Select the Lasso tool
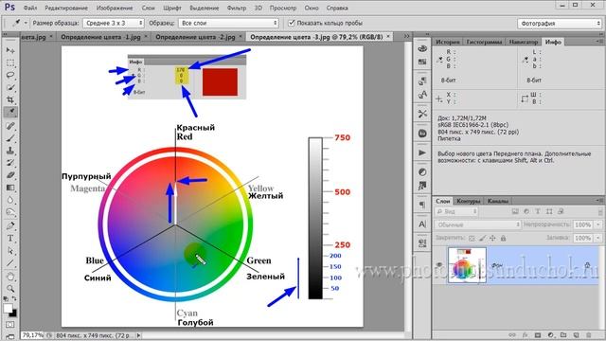 (x=10, y=75)
